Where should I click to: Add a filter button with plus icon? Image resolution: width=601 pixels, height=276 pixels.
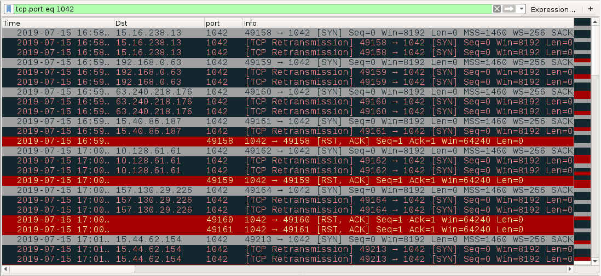(590, 9)
